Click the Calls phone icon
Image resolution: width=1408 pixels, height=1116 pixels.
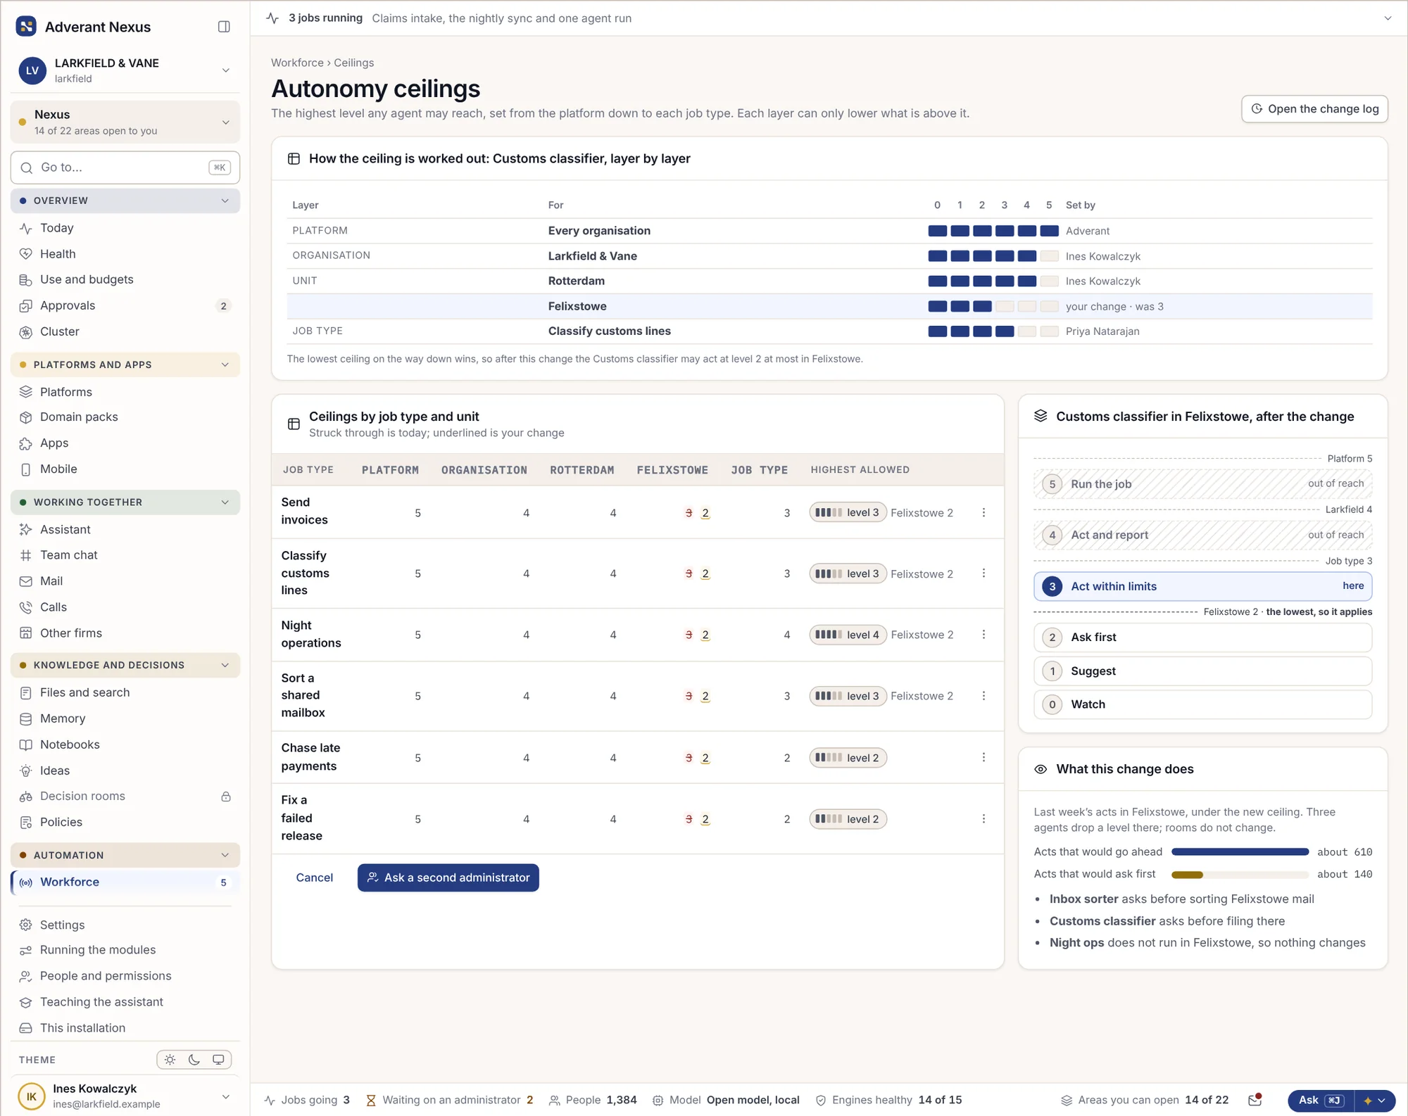26,607
